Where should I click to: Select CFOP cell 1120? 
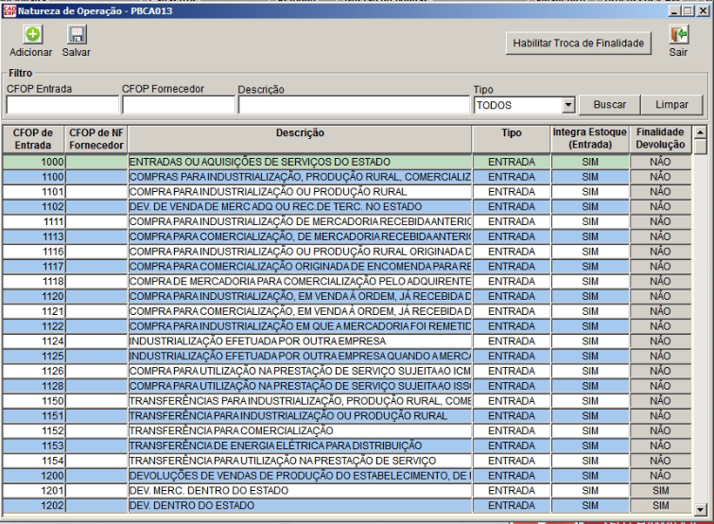click(x=34, y=296)
